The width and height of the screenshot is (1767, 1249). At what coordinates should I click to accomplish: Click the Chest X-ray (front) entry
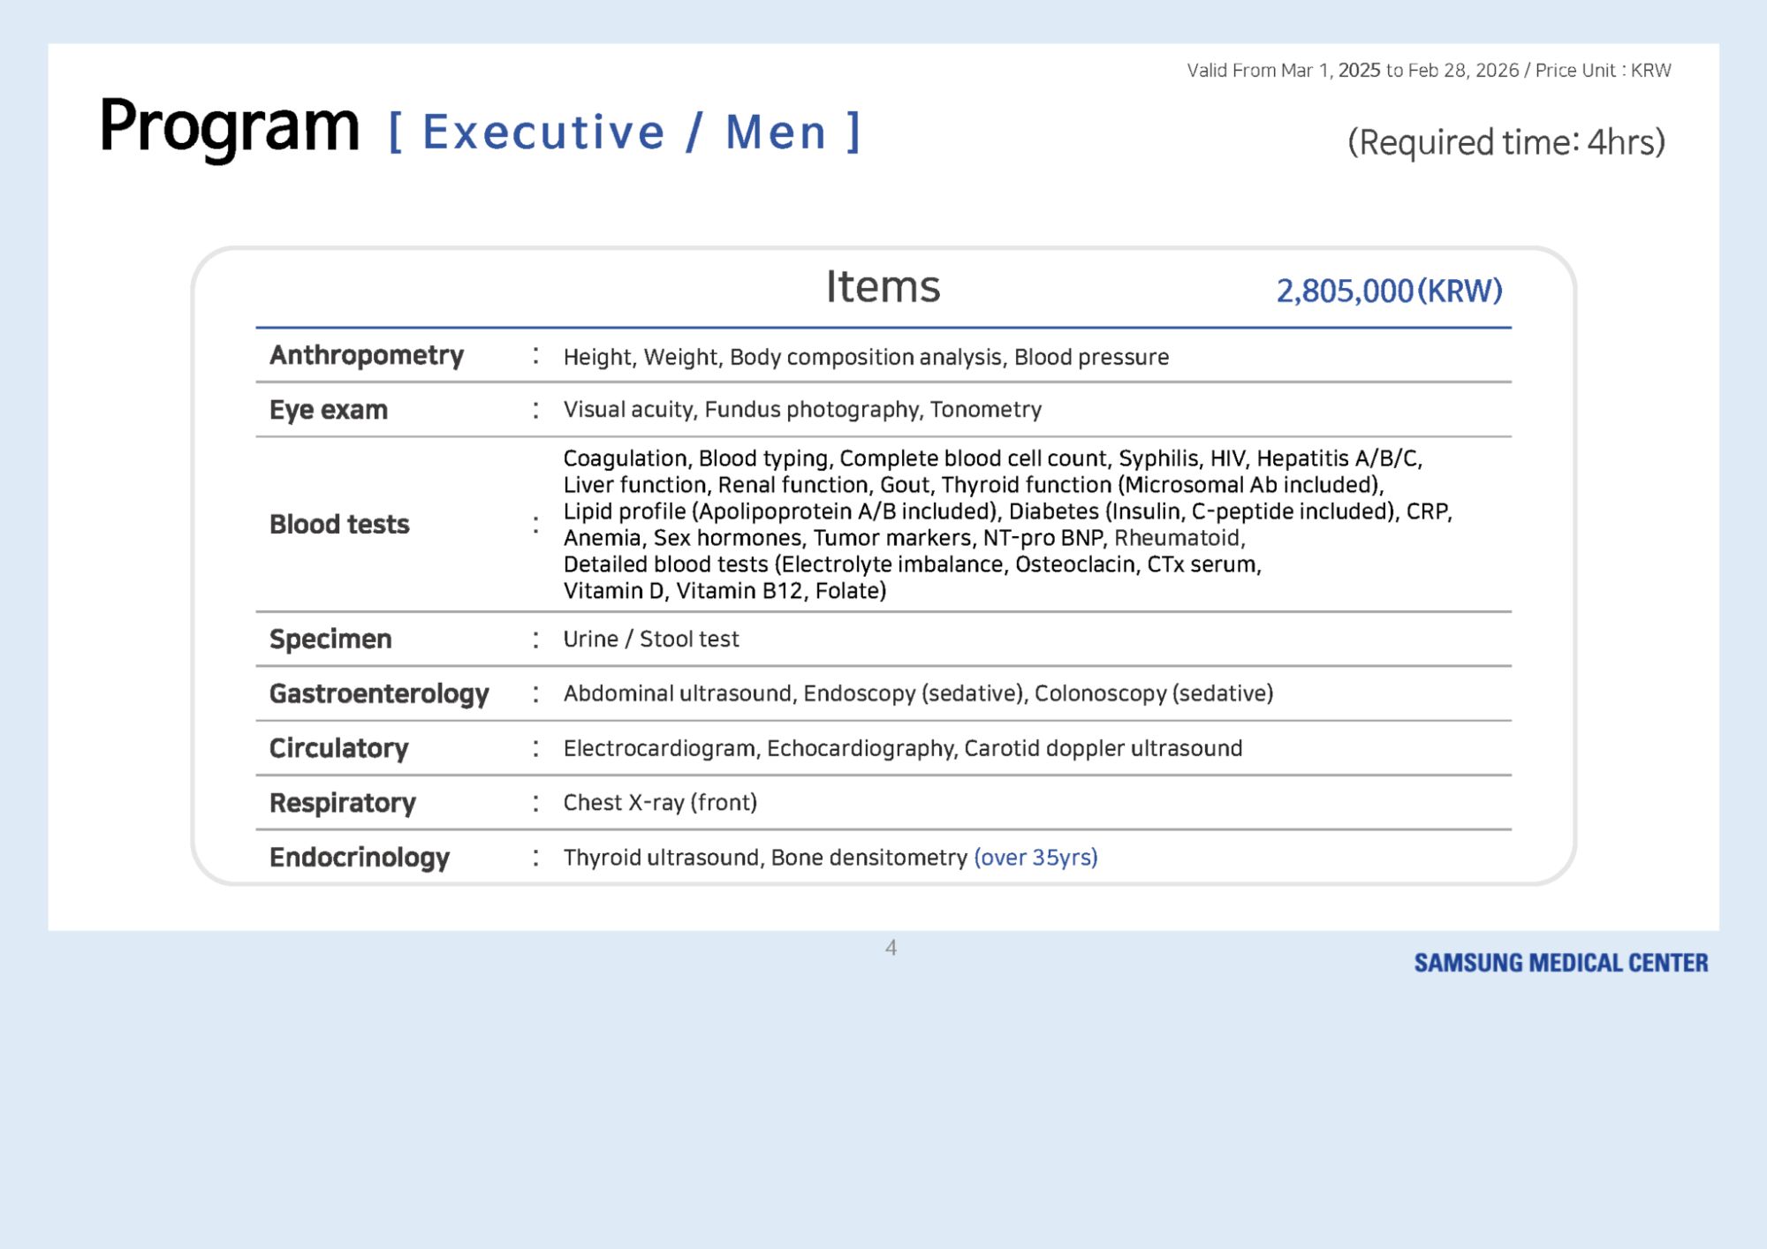659,803
